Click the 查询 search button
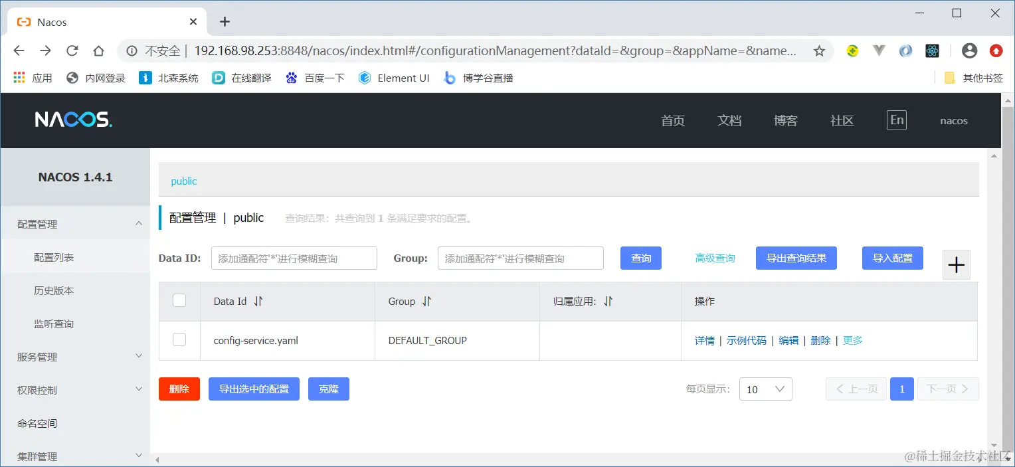 click(641, 258)
